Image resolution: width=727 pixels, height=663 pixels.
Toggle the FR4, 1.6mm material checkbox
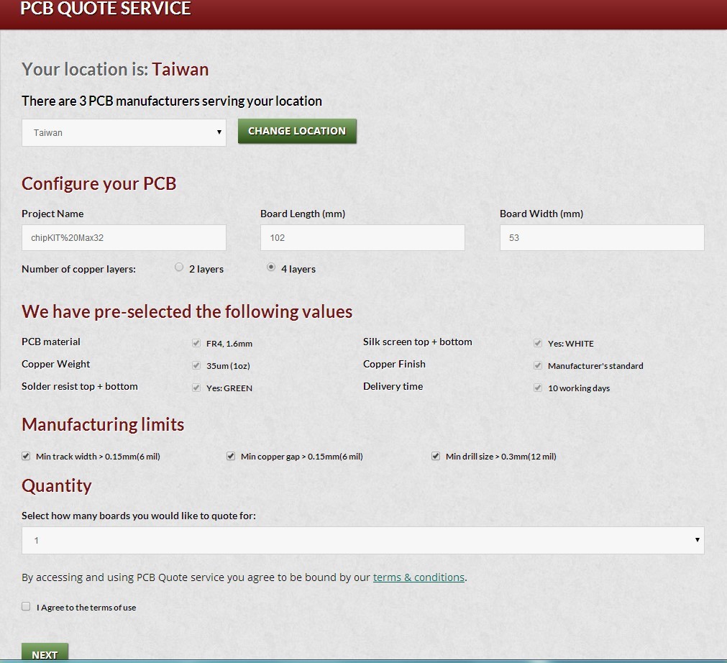pyautogui.click(x=196, y=344)
